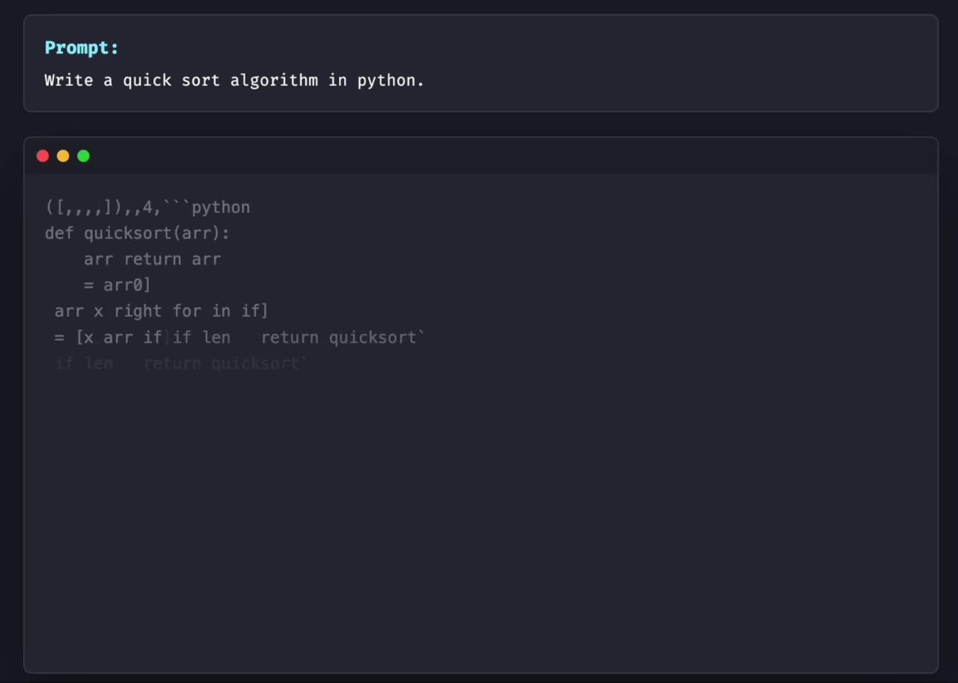Screen dimensions: 958x683
Task: Click "quicksort(arr):" in the function definition
Action: (x=156, y=233)
